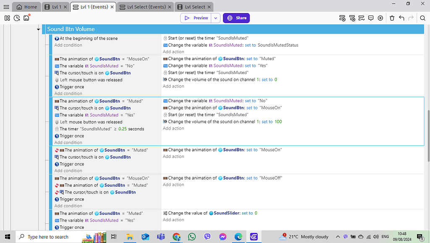The height and width of the screenshot is (243, 430).
Task: Open the volume control in system tray
Action: click(x=376, y=237)
